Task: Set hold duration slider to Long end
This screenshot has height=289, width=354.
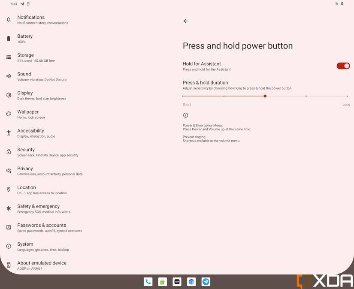Action: click(347, 96)
